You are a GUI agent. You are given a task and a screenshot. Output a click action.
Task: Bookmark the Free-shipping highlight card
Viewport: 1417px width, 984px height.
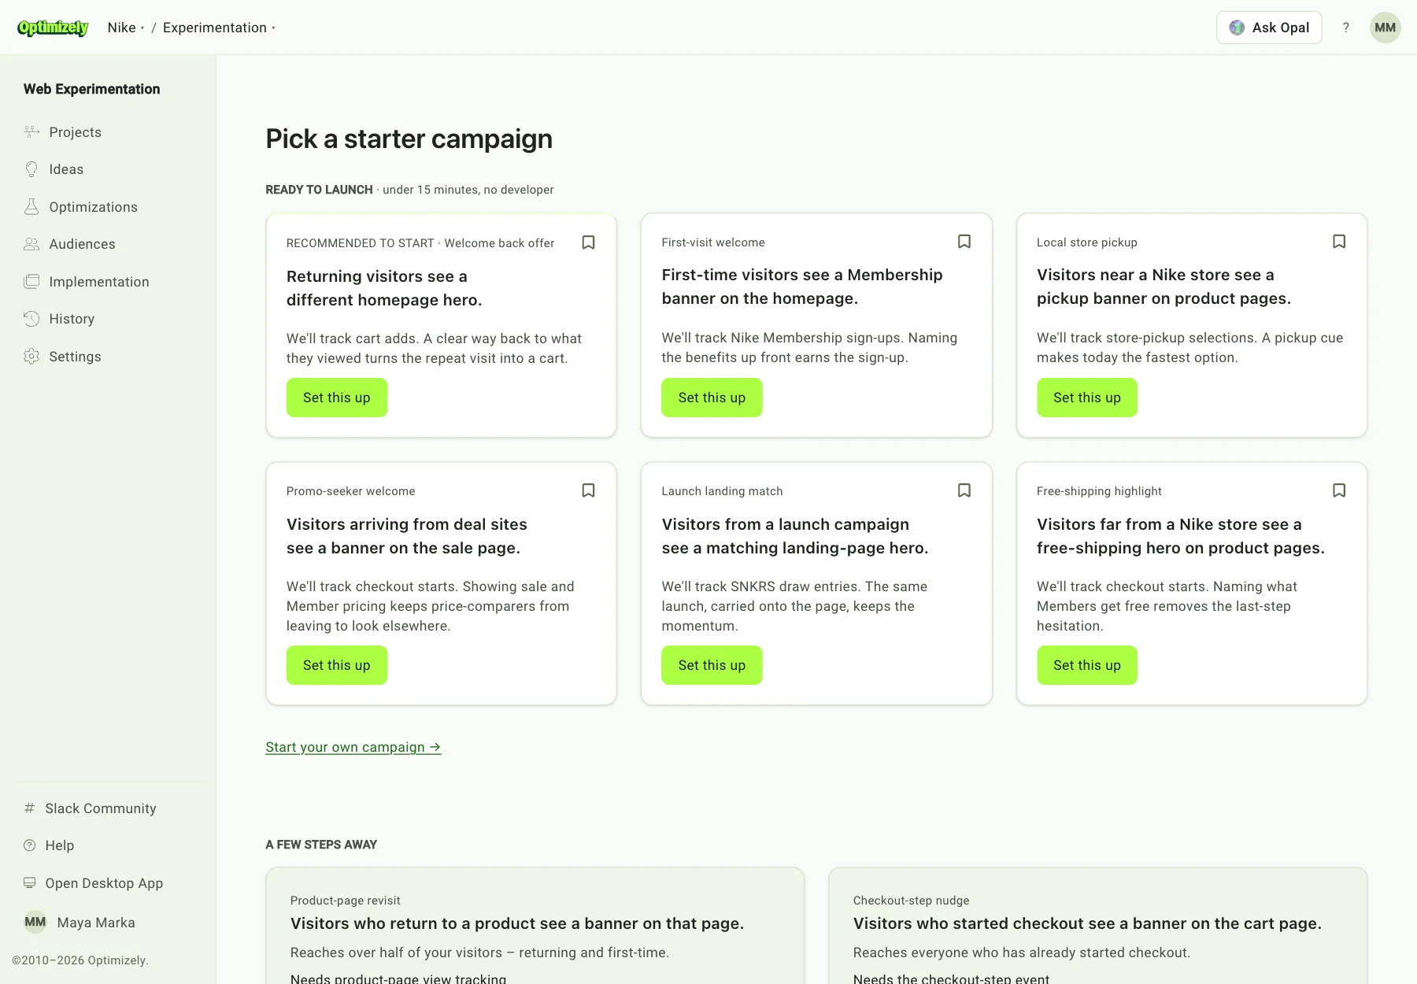point(1339,490)
